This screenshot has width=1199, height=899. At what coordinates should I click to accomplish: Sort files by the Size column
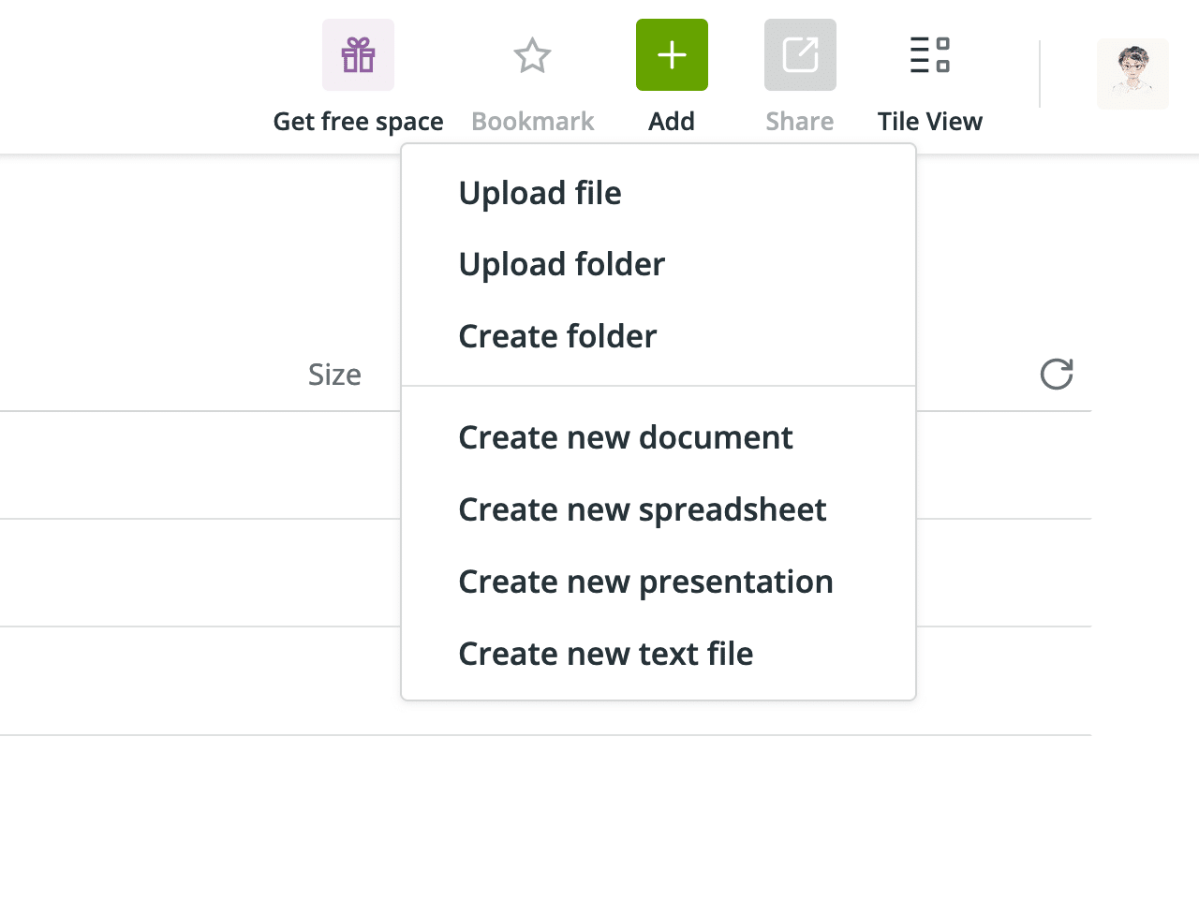coord(334,375)
